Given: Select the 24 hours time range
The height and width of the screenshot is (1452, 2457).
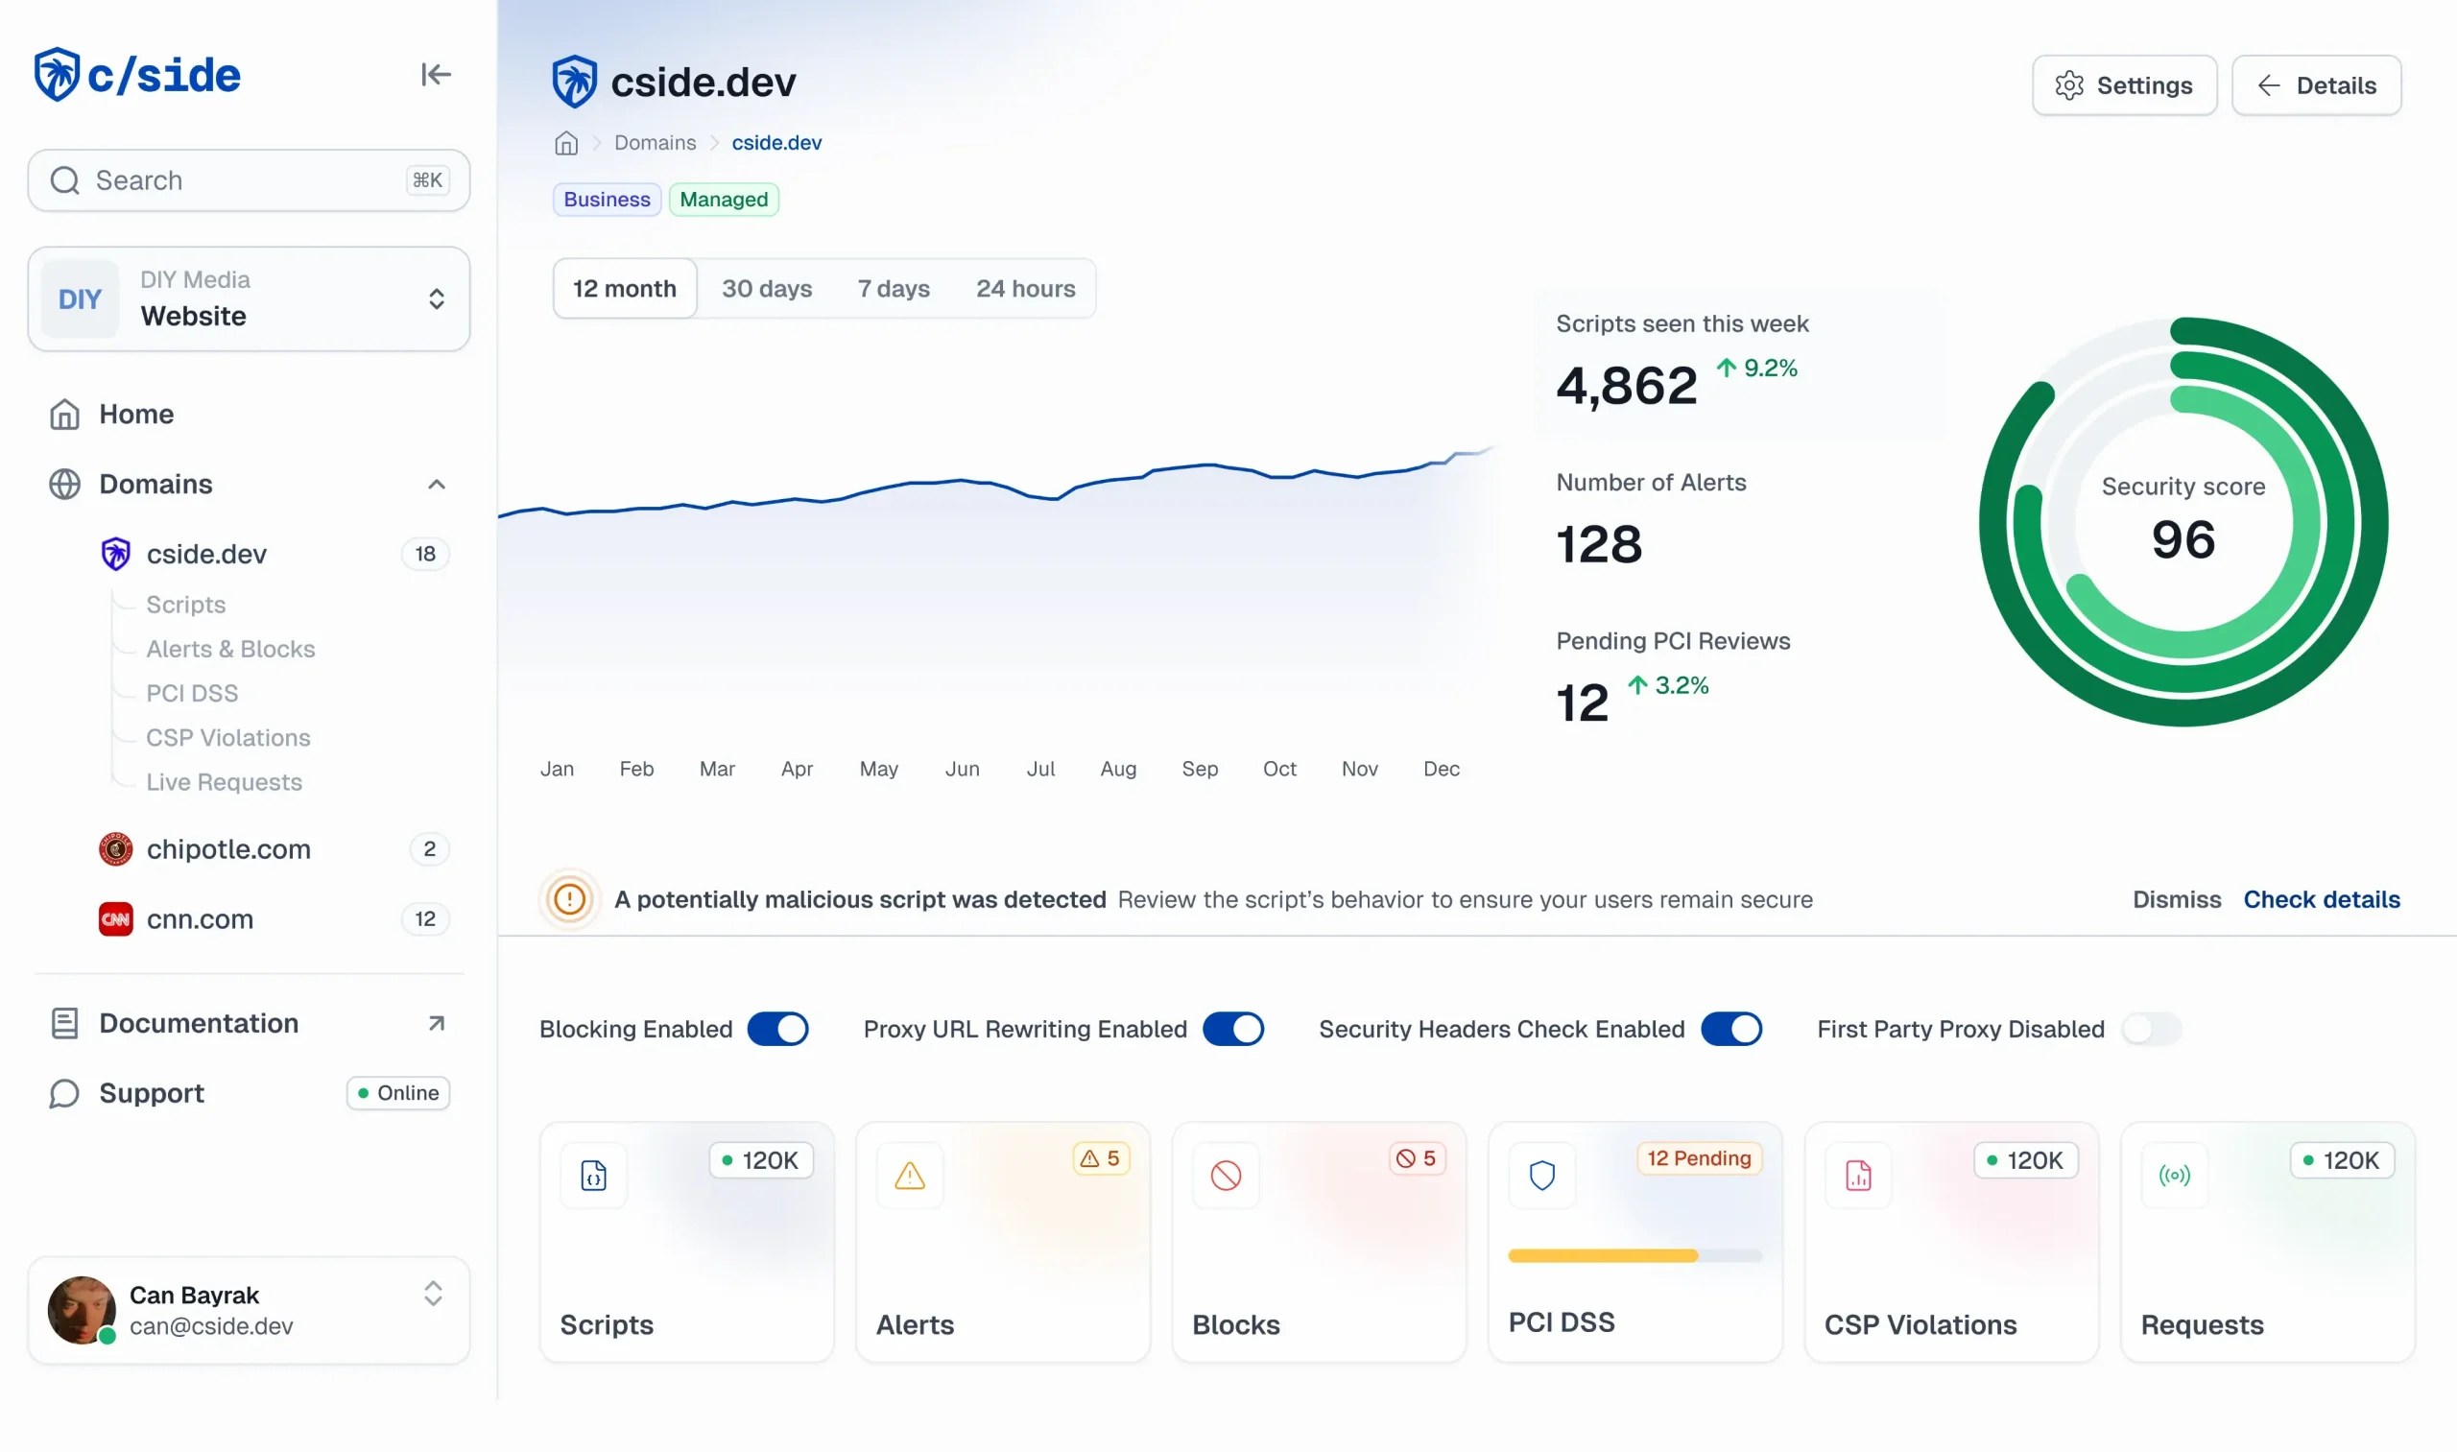Looking at the screenshot, I should (x=1024, y=289).
